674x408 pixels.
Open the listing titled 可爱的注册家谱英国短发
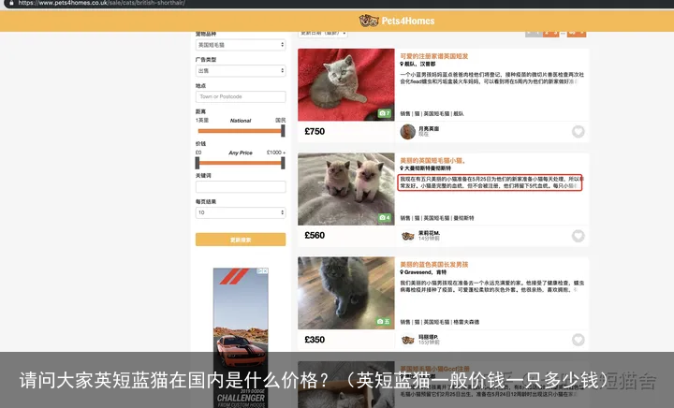434,56
